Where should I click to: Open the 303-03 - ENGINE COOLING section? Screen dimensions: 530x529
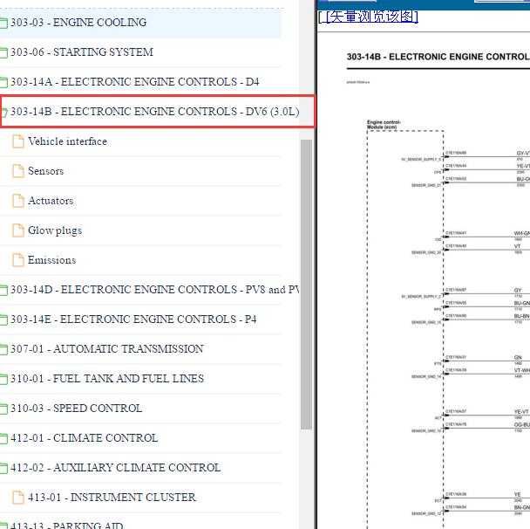click(x=78, y=23)
